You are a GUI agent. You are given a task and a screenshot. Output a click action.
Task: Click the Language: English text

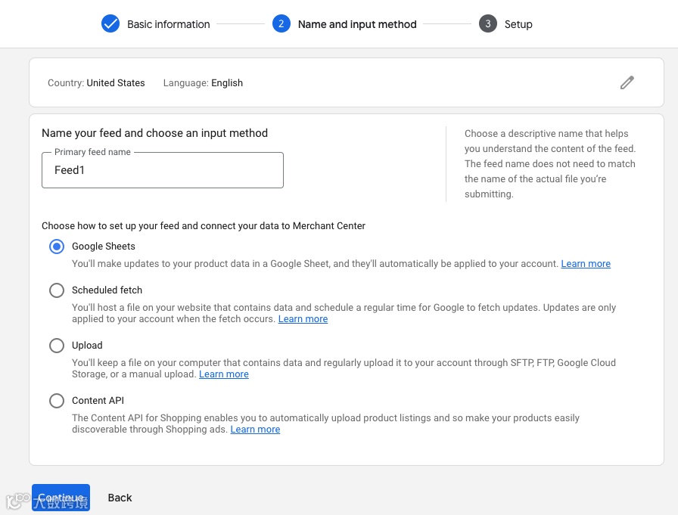pyautogui.click(x=203, y=83)
